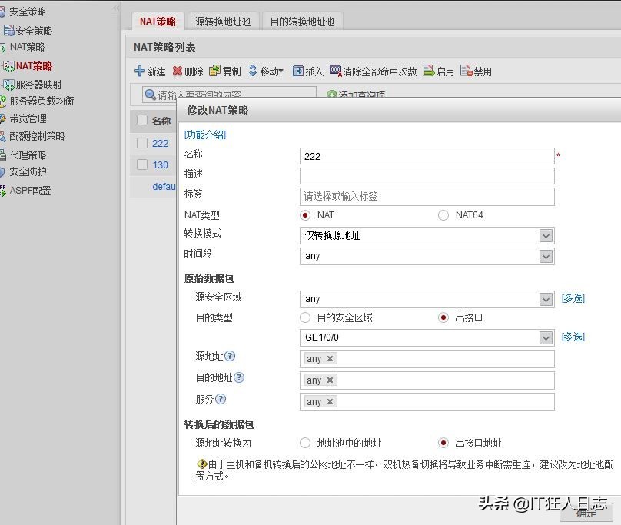Click the 插入 (Insert) toolbar icon
Screen dimensions: 621x525
pyautogui.click(x=298, y=71)
